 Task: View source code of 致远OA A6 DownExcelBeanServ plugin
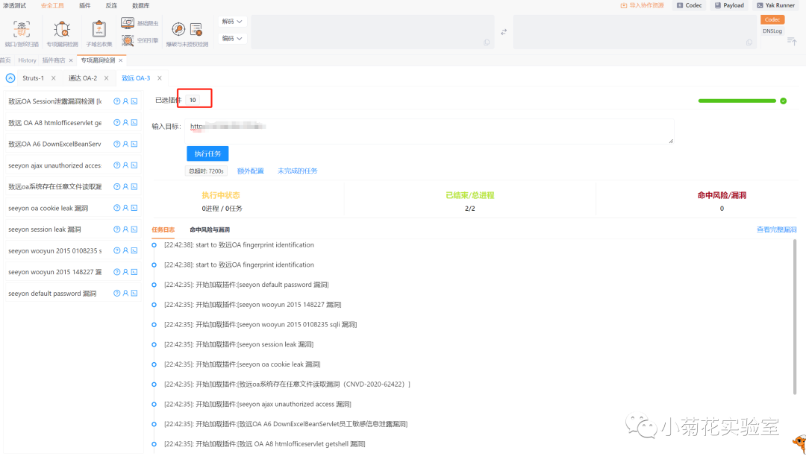[134, 144]
